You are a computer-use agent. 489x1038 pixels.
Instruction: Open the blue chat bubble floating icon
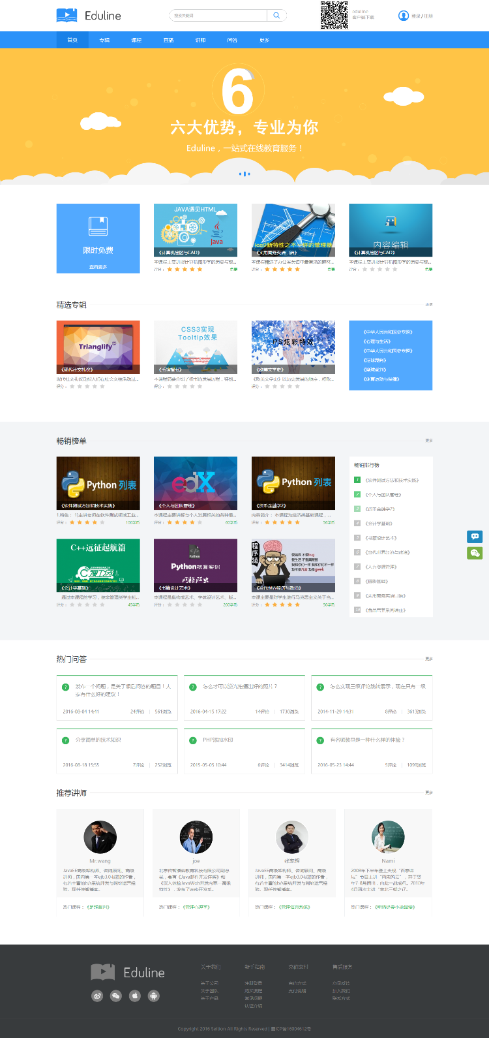475,537
